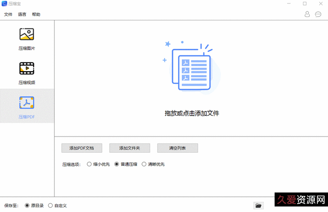The height and width of the screenshot is (212, 328).
Task: Select the 清晰优先 compression option
Action: [x=153, y=164]
